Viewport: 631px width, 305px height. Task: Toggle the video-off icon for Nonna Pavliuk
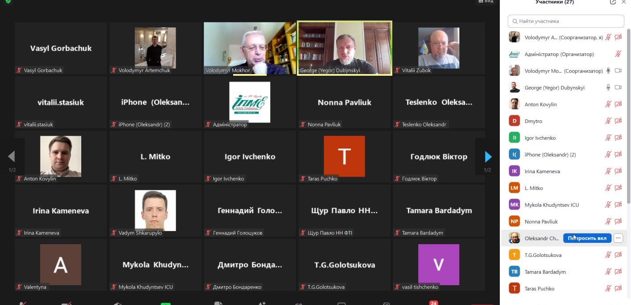[x=618, y=221]
